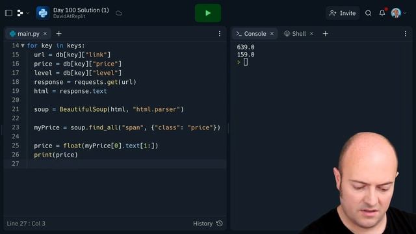Click the cloud sync status icon
Screen dimensions: 416x234
pyautogui.click(x=119, y=13)
